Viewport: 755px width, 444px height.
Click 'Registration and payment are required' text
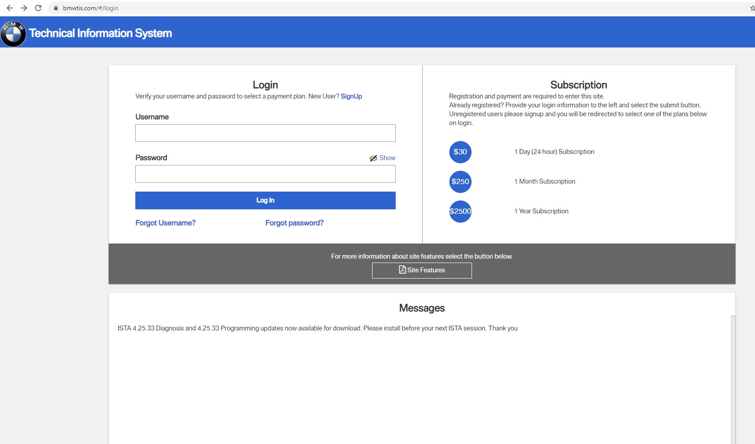tap(527, 96)
